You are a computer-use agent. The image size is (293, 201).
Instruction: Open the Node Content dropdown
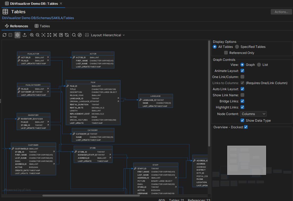click(x=253, y=113)
